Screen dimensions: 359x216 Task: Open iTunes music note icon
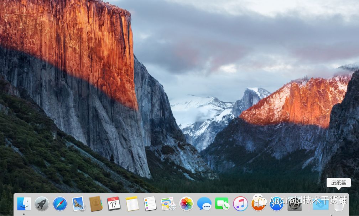click(x=240, y=204)
